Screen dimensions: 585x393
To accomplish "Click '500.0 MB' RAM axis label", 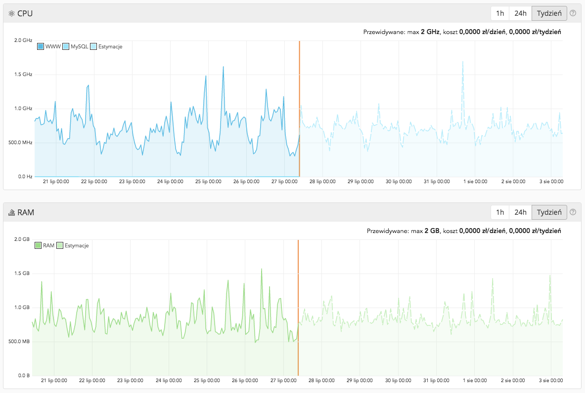I will 19,342.
